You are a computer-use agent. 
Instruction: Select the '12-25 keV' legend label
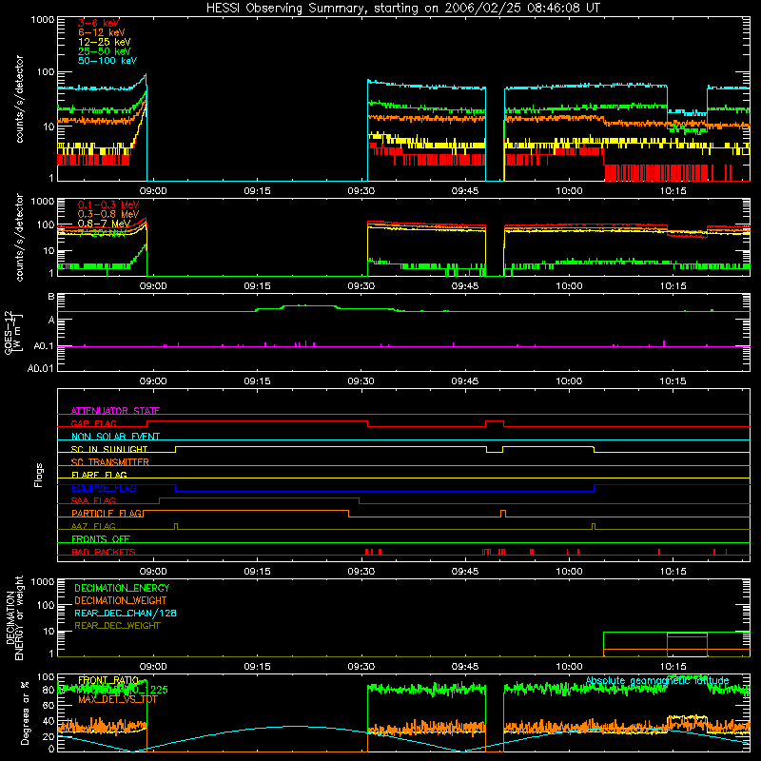(x=105, y=42)
